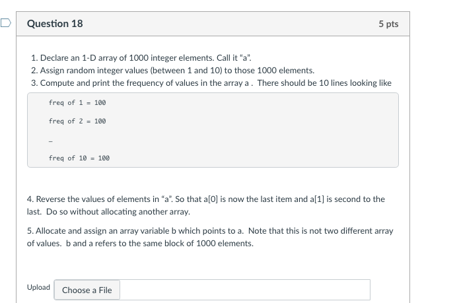Click the a[0] text in step 4

[211, 199]
